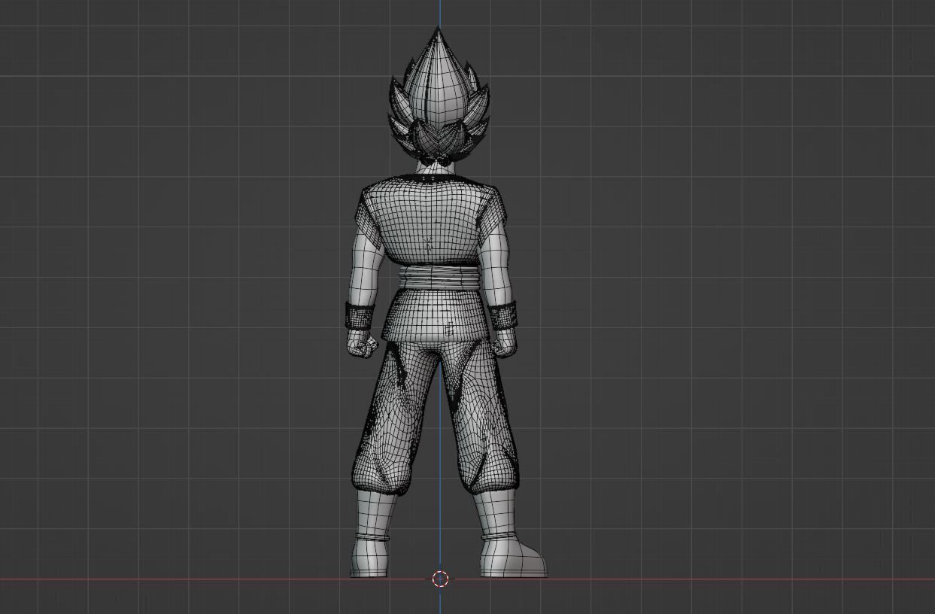The width and height of the screenshot is (935, 614).
Task: Click the clenched fist on the right side
Action: tap(504, 345)
